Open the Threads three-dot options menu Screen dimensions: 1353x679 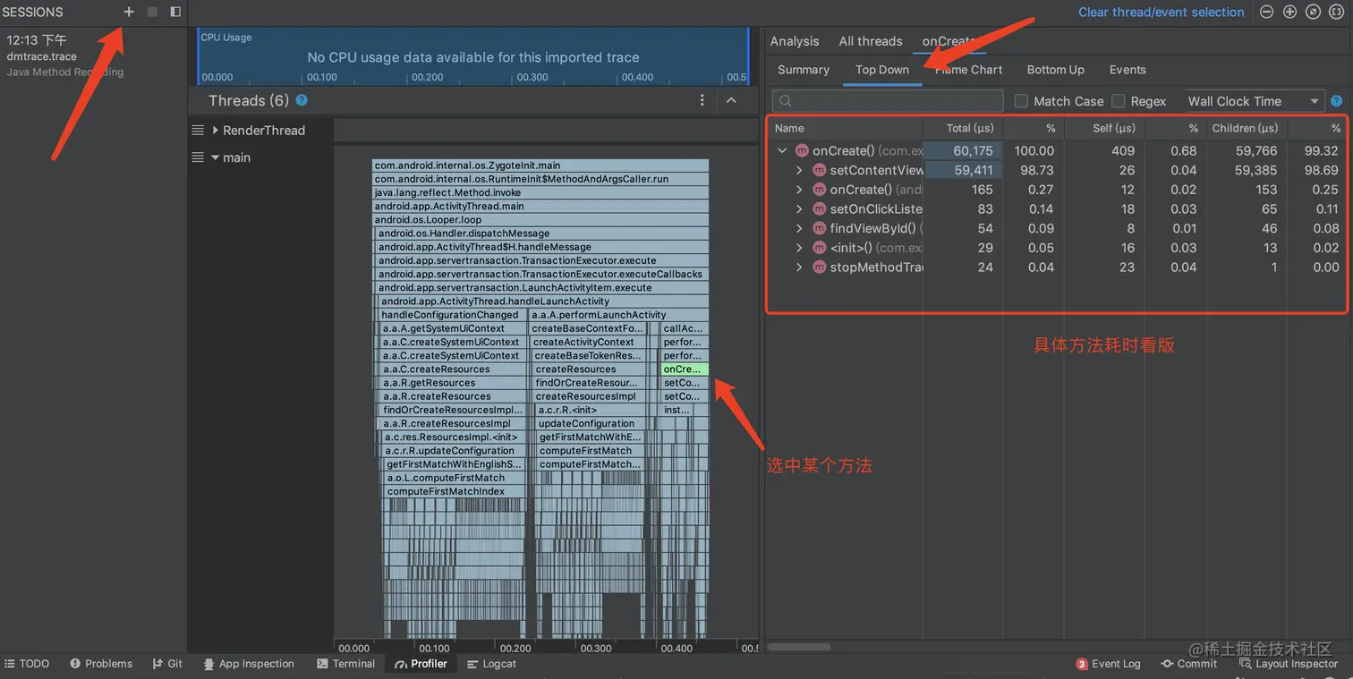(x=702, y=100)
